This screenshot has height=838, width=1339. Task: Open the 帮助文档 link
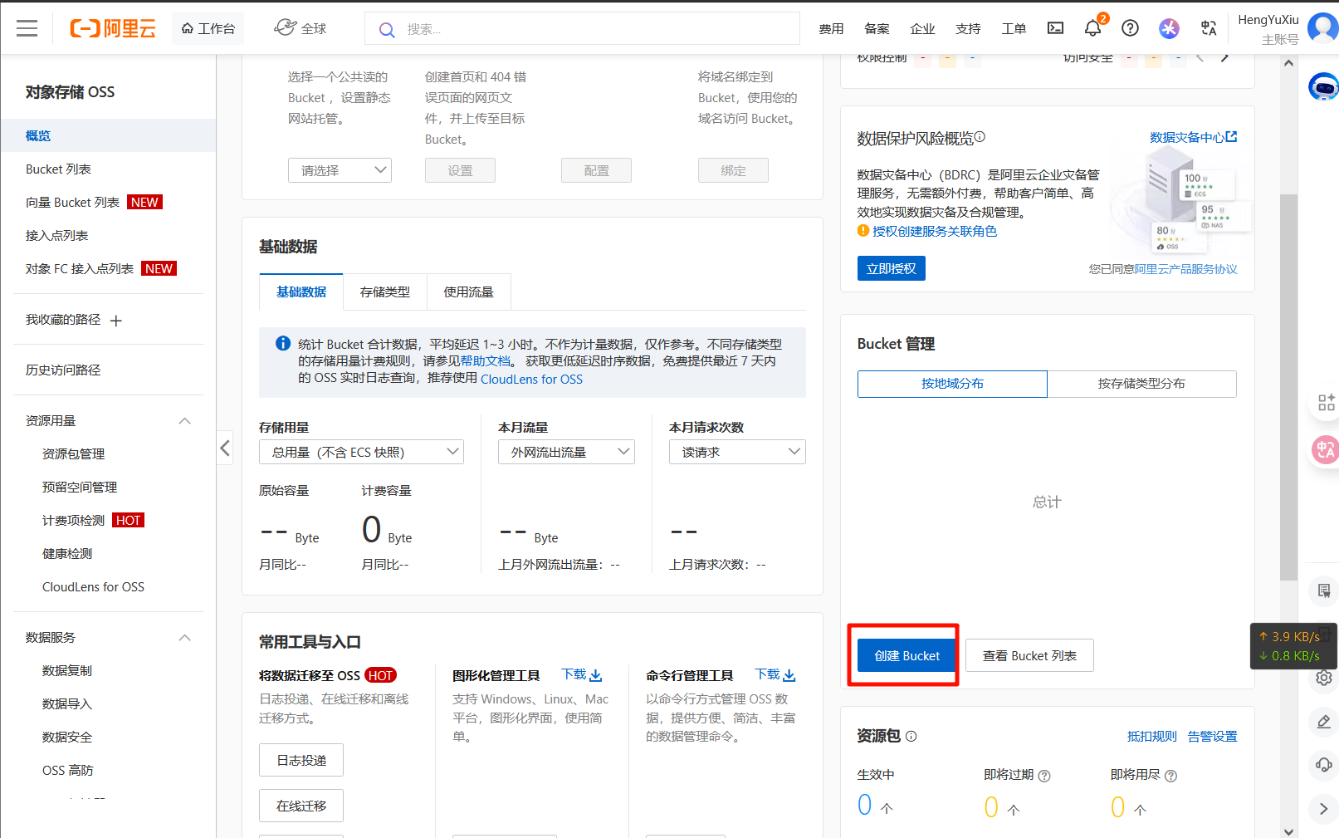pyautogui.click(x=486, y=361)
